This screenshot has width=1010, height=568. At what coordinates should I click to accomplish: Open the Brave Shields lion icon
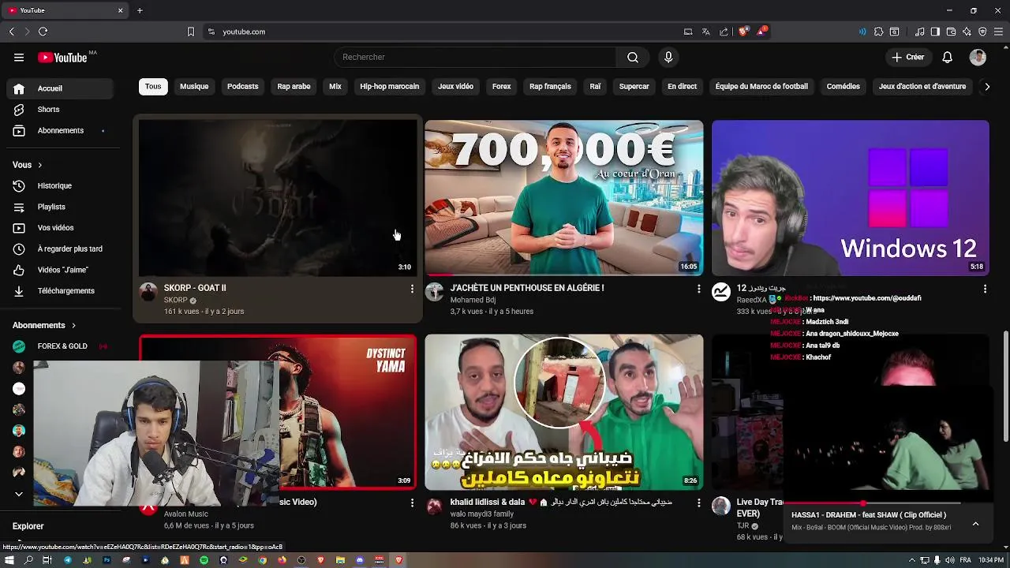pyautogui.click(x=743, y=32)
